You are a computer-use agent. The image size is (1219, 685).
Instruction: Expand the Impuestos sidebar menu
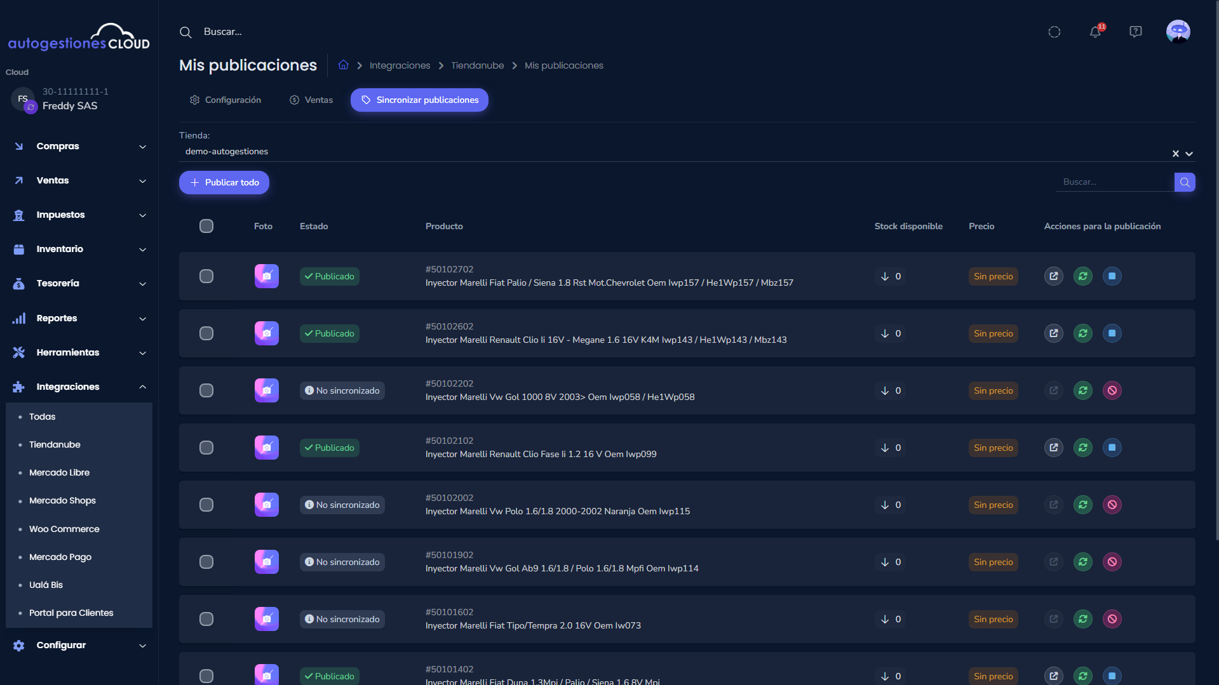point(79,215)
